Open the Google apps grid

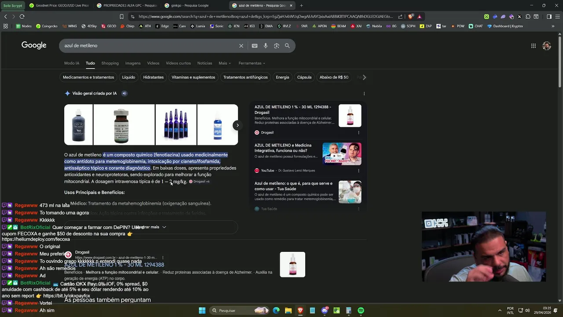[533, 46]
